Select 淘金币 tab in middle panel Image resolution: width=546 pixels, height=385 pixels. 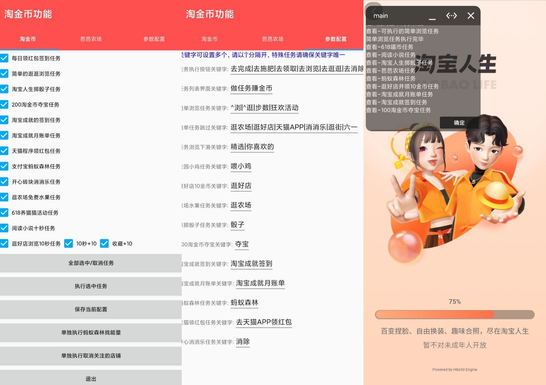[209, 39]
